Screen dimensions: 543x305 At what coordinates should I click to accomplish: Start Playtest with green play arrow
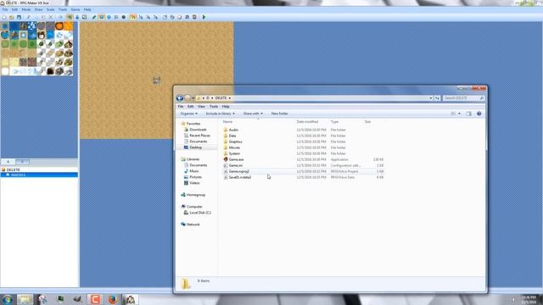[x=204, y=17]
